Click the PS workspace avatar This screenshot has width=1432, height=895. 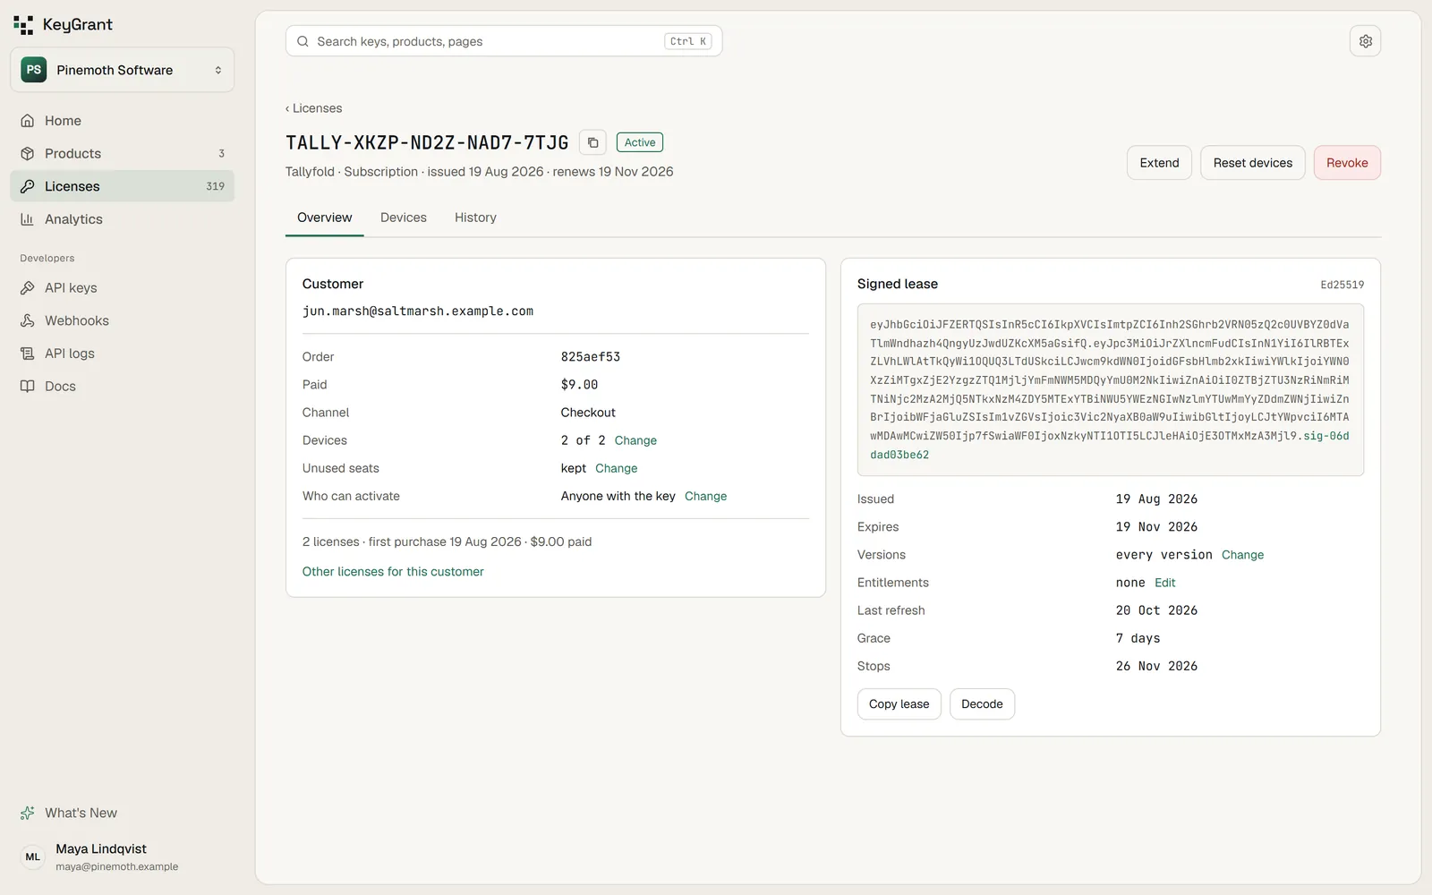click(x=34, y=70)
